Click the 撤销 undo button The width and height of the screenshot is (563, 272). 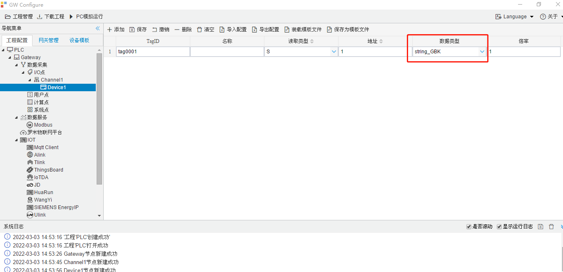click(160, 30)
